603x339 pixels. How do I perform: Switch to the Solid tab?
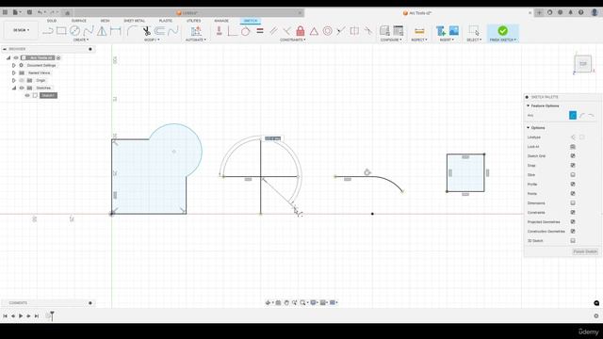click(52, 21)
